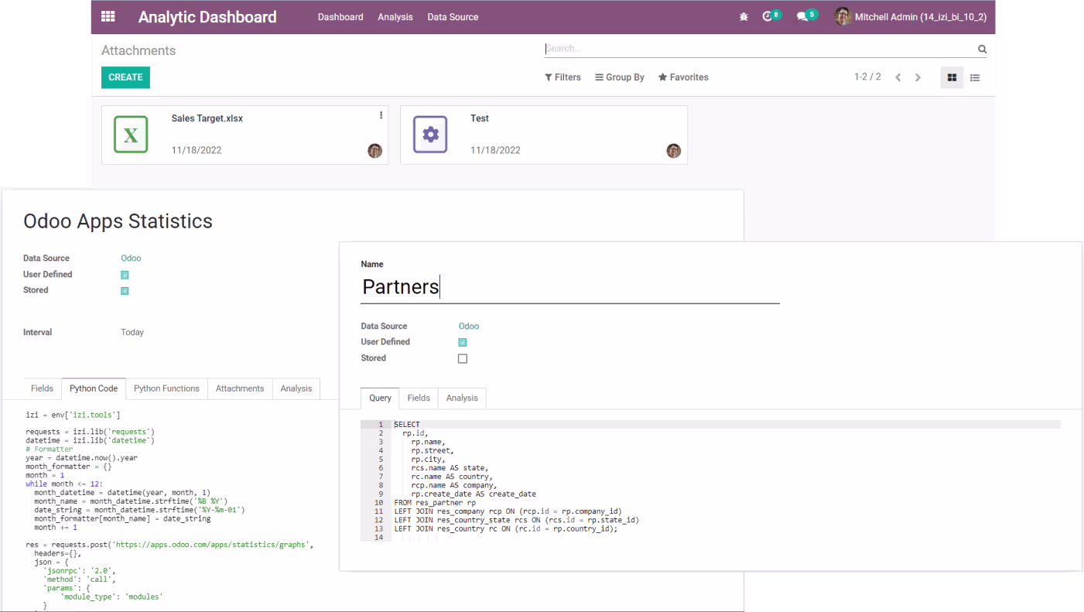The width and height of the screenshot is (1084, 612).
Task: Click avatar on Test attachment card
Action: coord(674,151)
